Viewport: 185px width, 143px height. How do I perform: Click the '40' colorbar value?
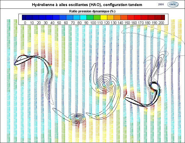point(52,23)
